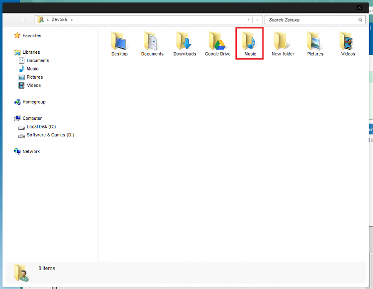Select Favorites in navigation pane

tap(32, 36)
